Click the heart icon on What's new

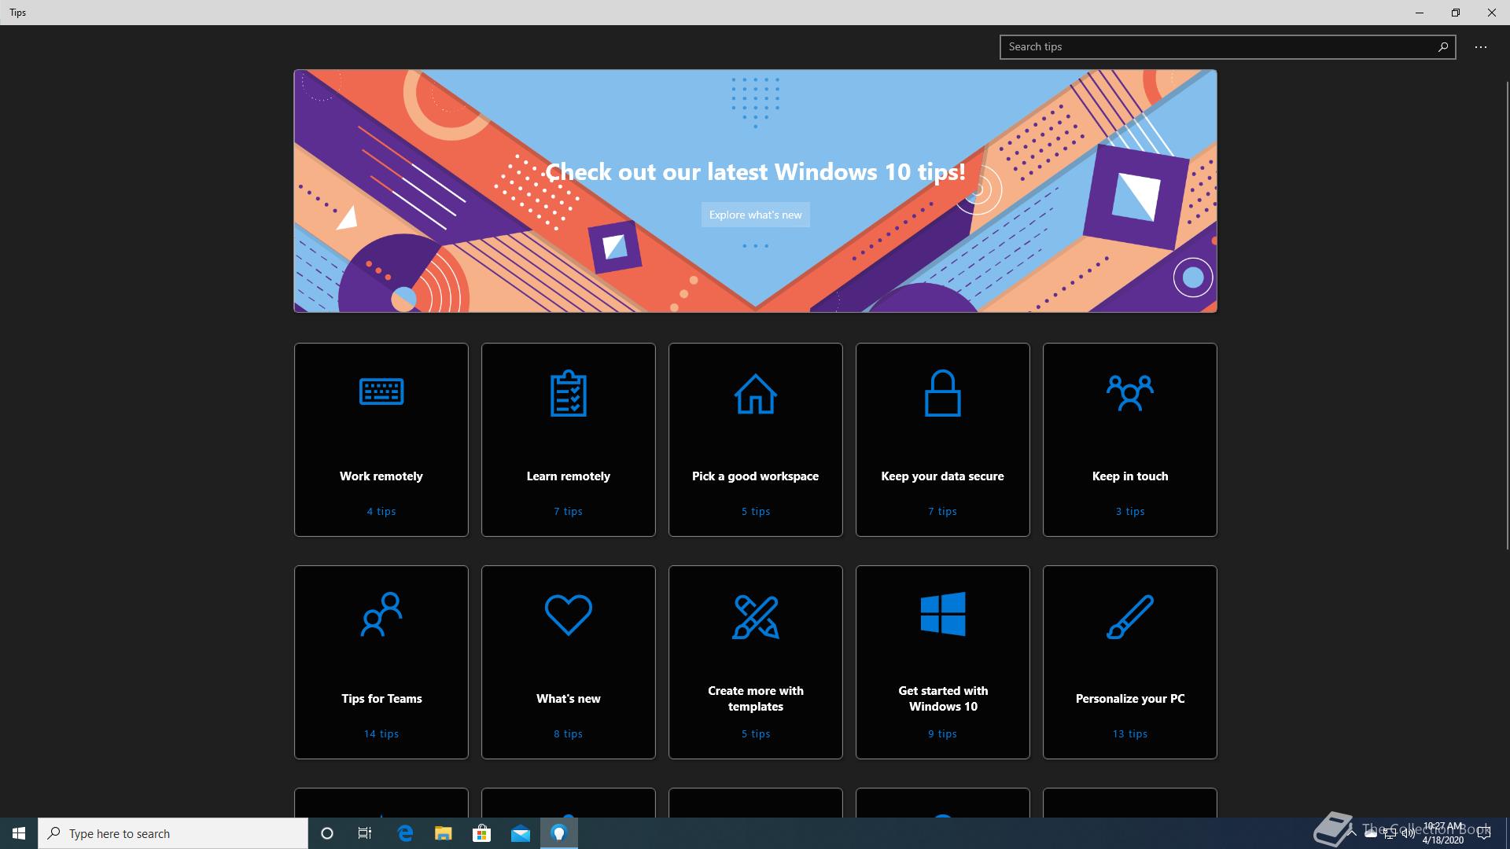pyautogui.click(x=569, y=615)
